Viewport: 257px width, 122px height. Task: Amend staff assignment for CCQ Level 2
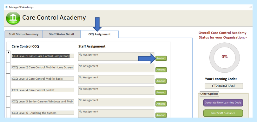click(161, 70)
